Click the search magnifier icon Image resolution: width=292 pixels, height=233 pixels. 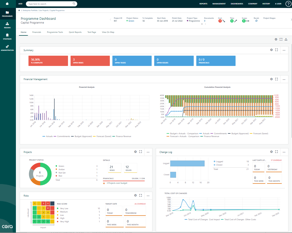(74, 4)
